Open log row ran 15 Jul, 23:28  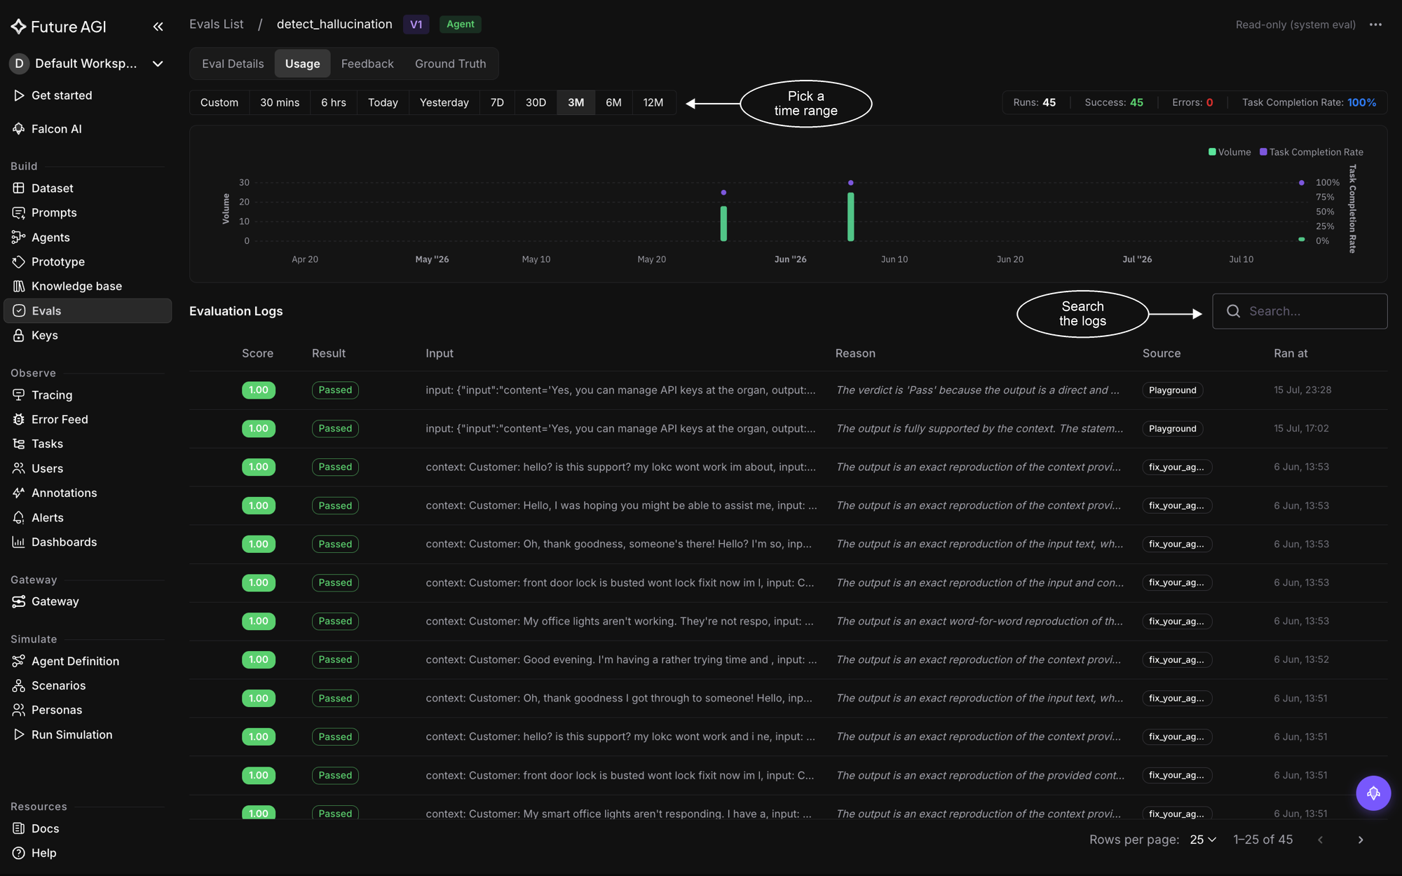[788, 390]
